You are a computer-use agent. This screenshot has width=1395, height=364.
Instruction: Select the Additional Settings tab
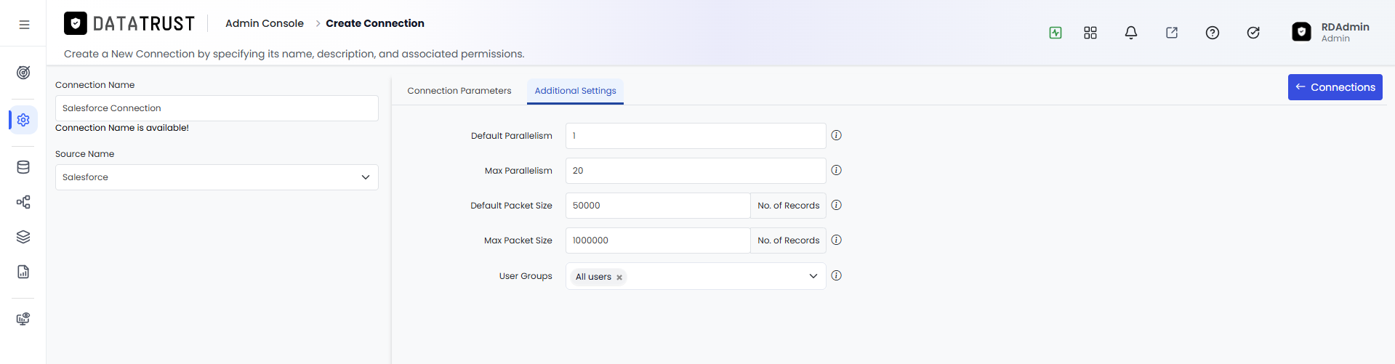pyautogui.click(x=575, y=91)
